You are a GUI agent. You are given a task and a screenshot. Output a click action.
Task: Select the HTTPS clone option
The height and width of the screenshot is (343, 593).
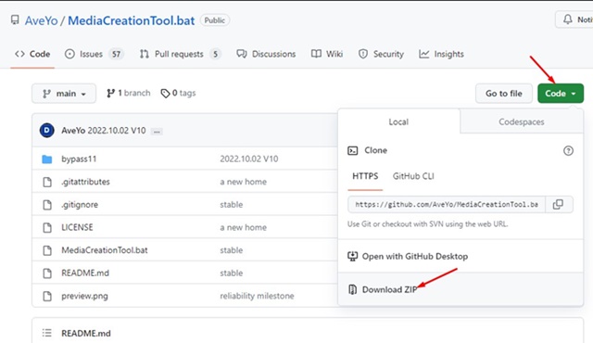tap(365, 176)
